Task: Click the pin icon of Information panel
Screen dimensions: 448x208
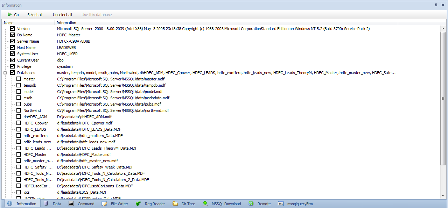Action: click(x=436, y=5)
